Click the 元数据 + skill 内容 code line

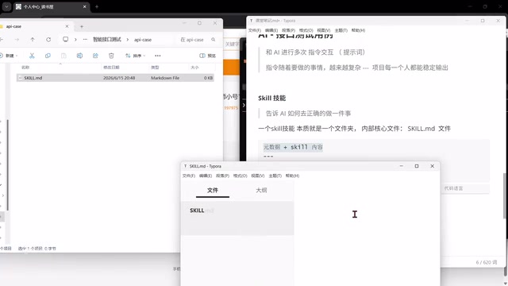pos(293,147)
